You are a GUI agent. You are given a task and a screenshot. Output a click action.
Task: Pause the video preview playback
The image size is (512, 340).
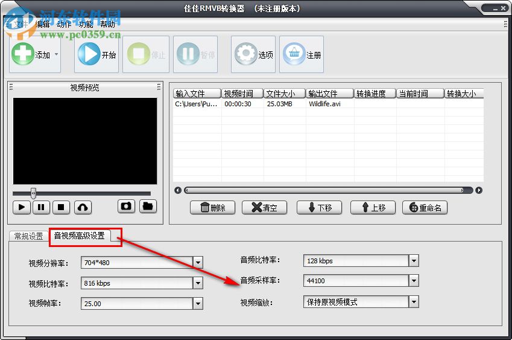(x=41, y=207)
